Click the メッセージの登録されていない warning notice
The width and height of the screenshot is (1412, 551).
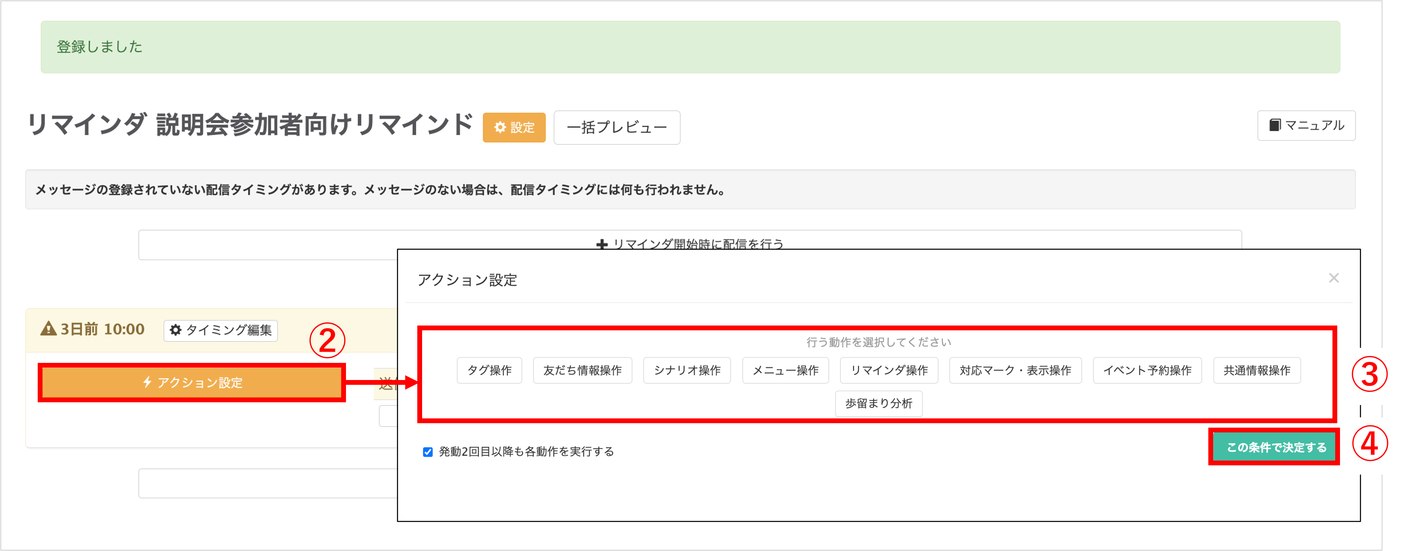coord(690,189)
